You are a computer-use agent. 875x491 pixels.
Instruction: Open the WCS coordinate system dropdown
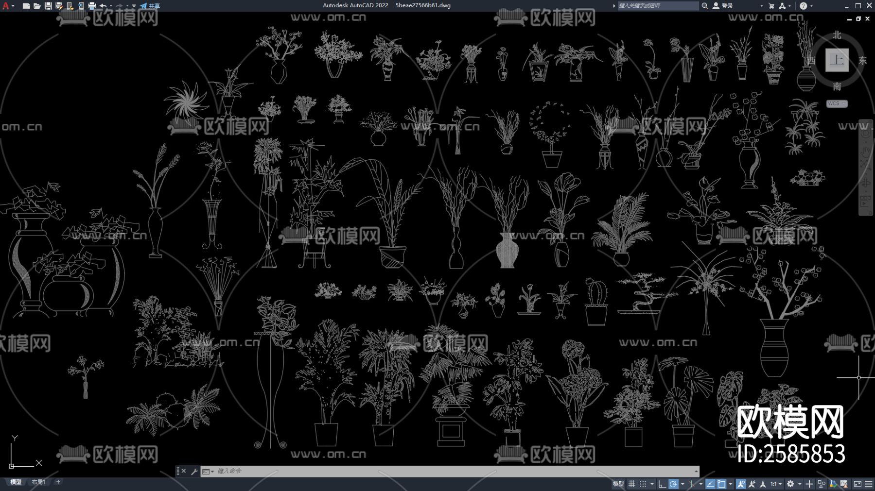[837, 103]
